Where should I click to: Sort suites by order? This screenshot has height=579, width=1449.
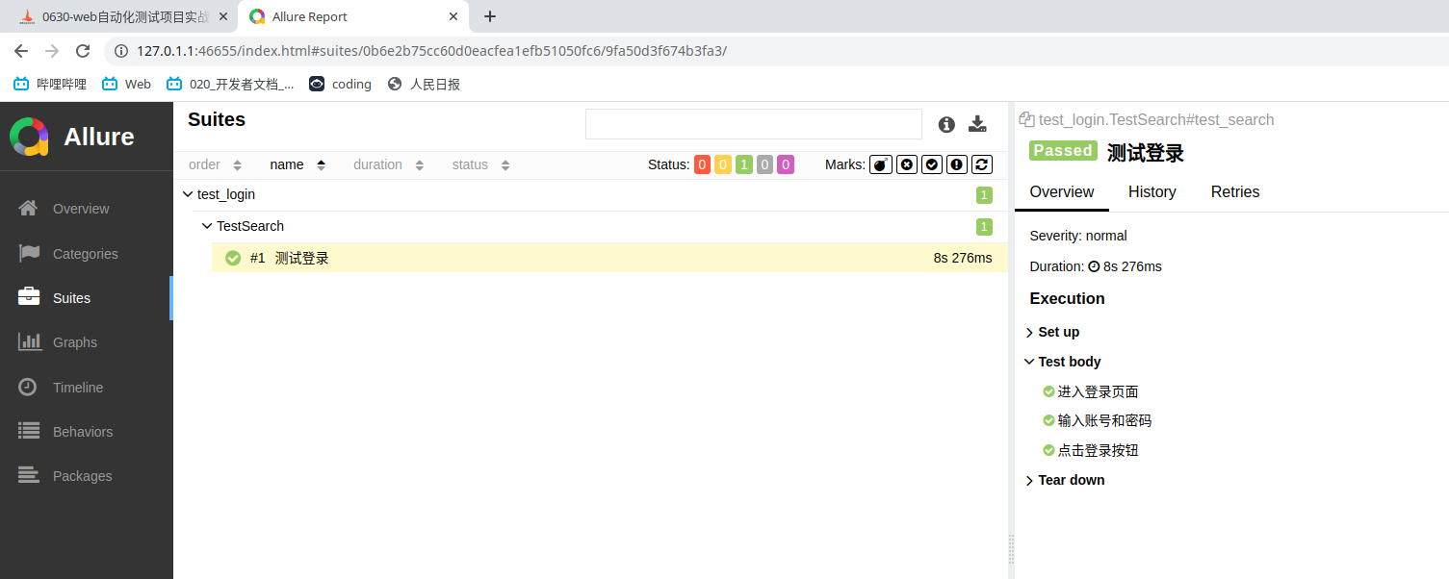click(x=215, y=164)
